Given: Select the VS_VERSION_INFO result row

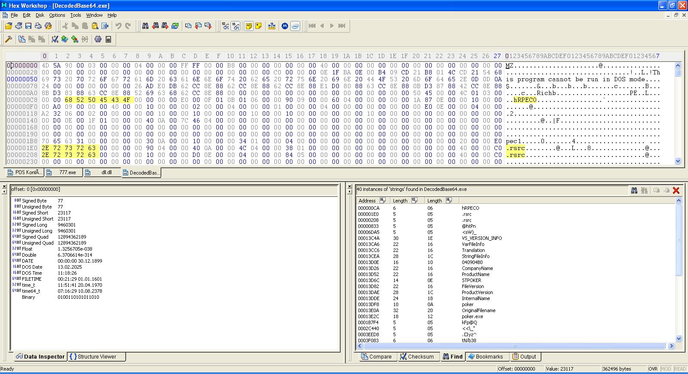Looking at the screenshot, I should pyautogui.click(x=482, y=238).
